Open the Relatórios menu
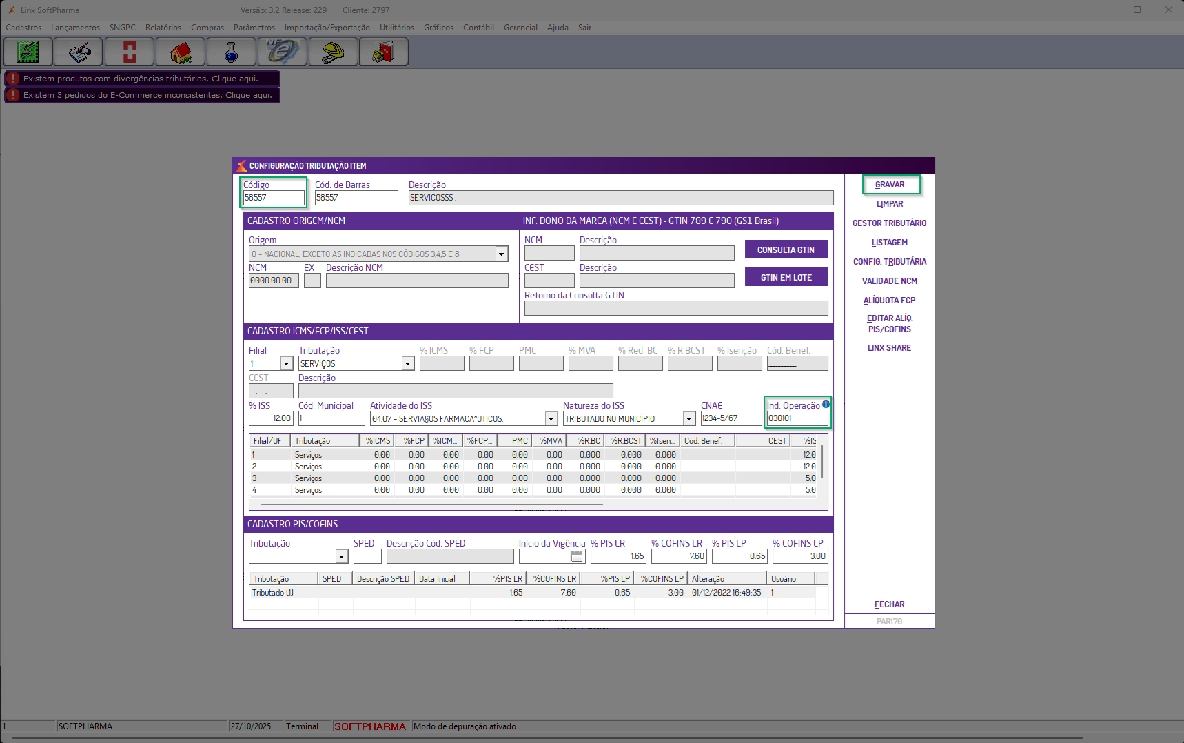This screenshot has height=743, width=1184. (x=163, y=28)
